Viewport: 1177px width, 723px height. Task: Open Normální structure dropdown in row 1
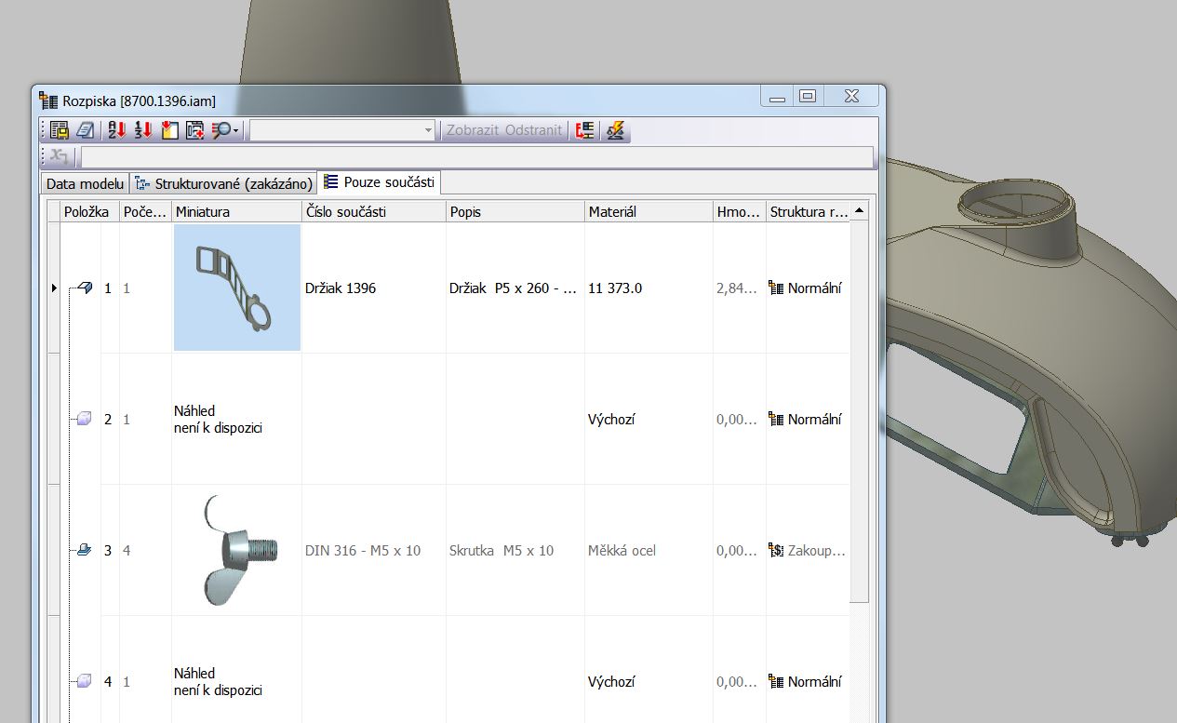(808, 288)
